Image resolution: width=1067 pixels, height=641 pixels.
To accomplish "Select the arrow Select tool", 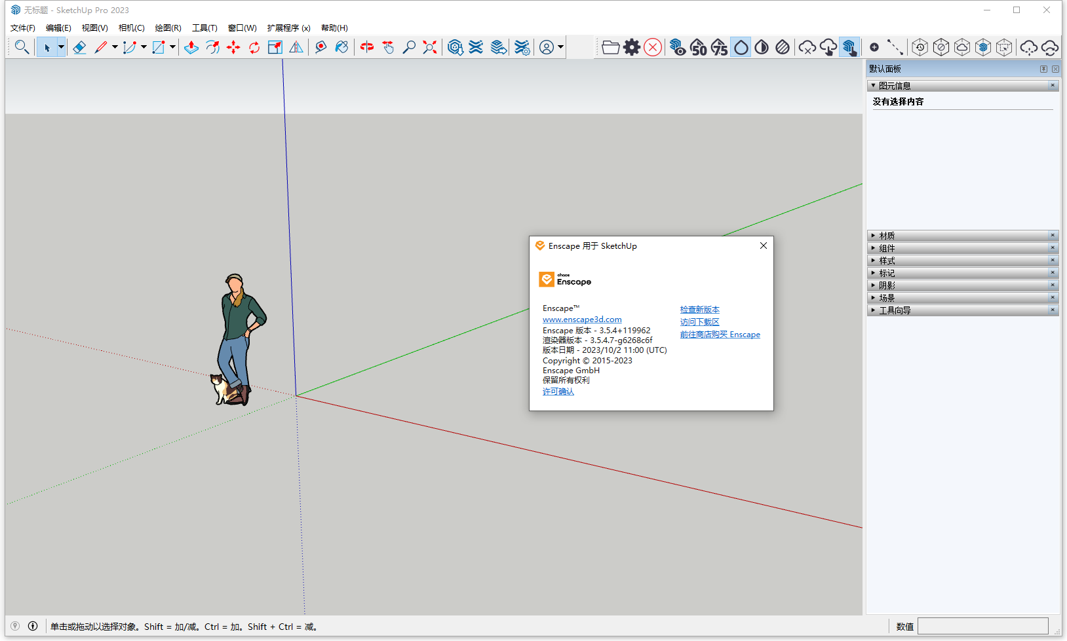I will point(47,47).
